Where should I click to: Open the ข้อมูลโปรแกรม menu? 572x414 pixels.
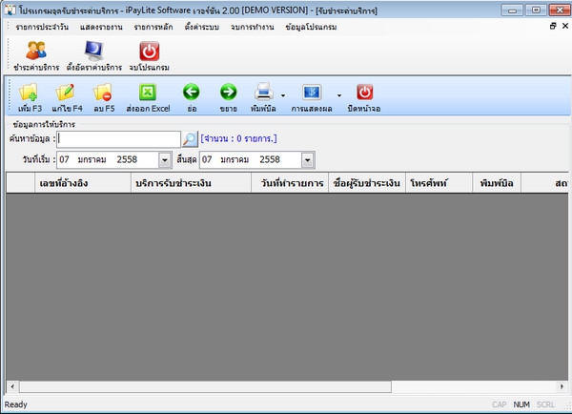tap(311, 27)
